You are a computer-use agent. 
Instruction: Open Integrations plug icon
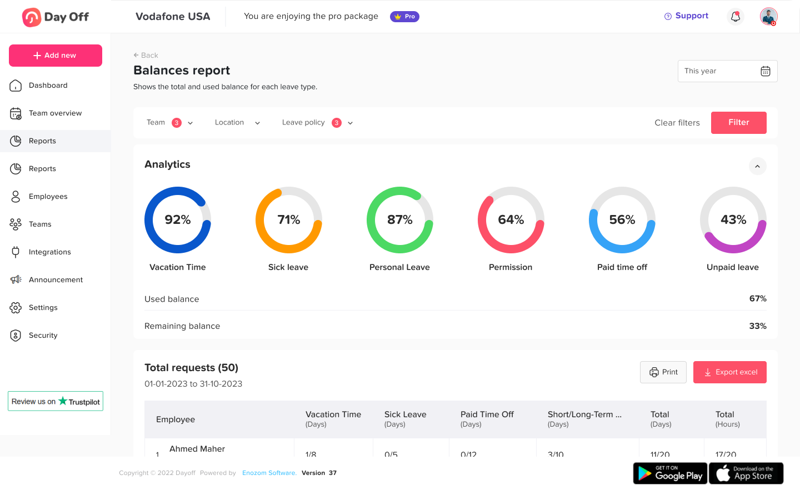point(16,252)
